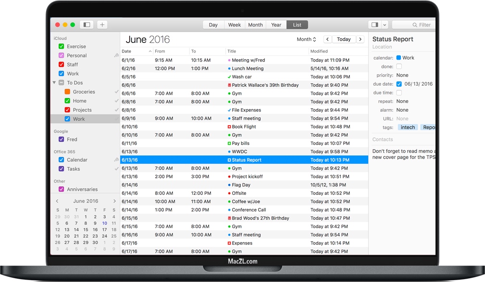The image size is (485, 282).
Task: Click checkmark icon beside Groceries list
Action: [x=116, y=91]
